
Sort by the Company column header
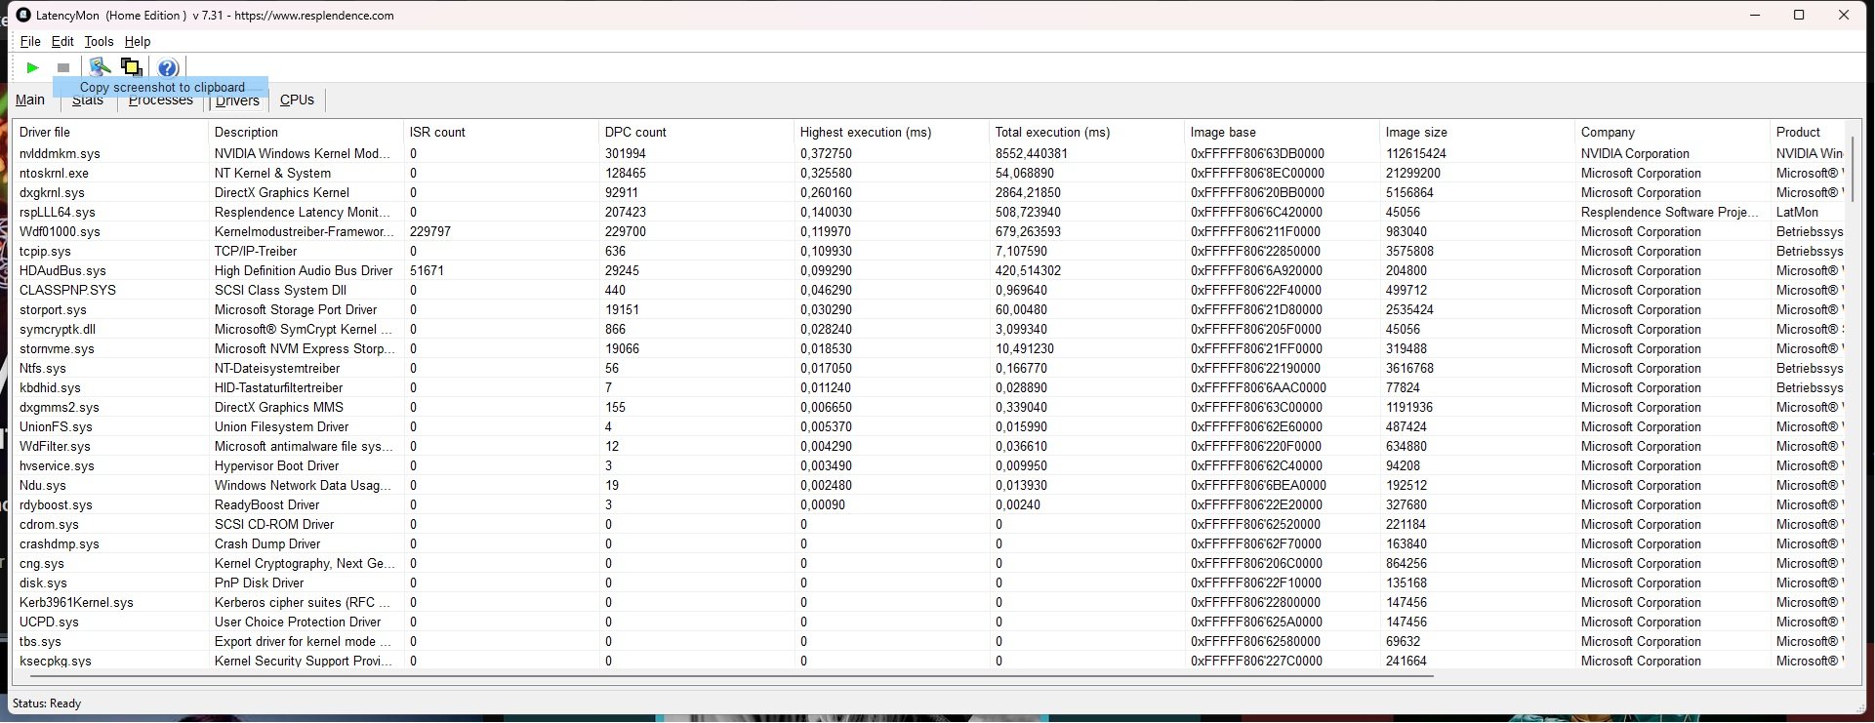point(1672,132)
